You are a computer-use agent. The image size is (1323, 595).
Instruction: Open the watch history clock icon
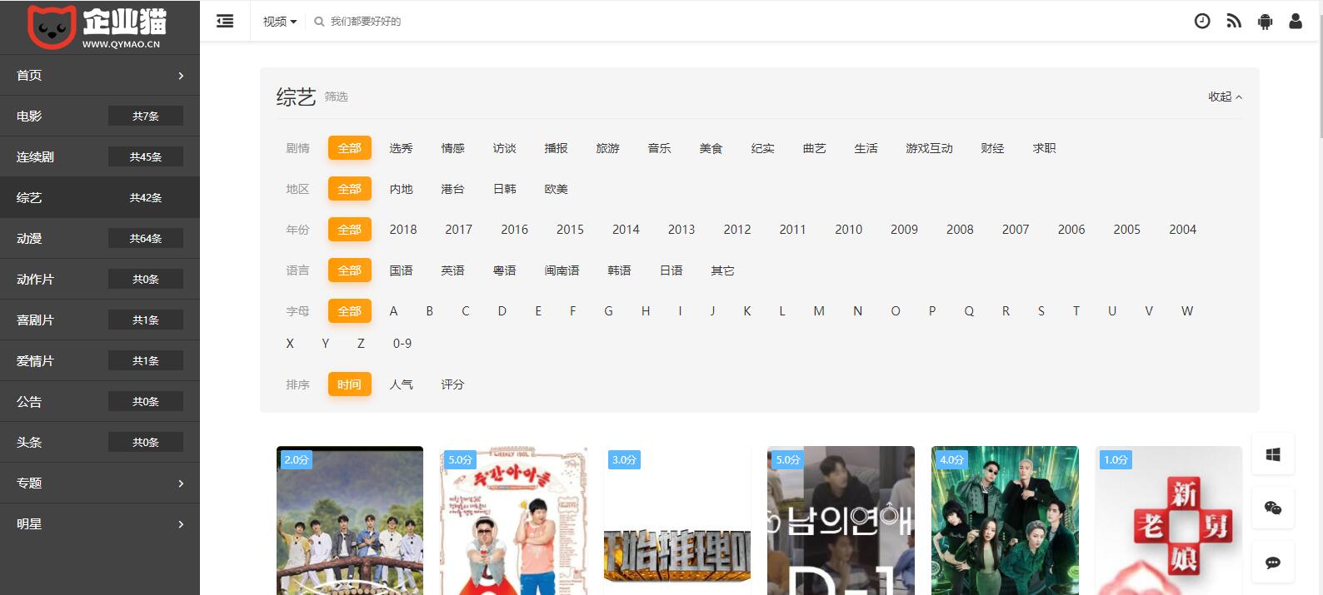(1201, 21)
